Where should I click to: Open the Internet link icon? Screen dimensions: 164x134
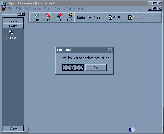(x=130, y=17)
